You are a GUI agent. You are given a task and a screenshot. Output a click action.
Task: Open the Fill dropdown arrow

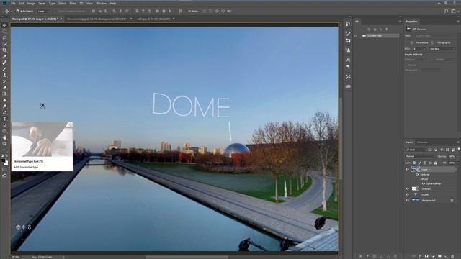click(x=457, y=163)
